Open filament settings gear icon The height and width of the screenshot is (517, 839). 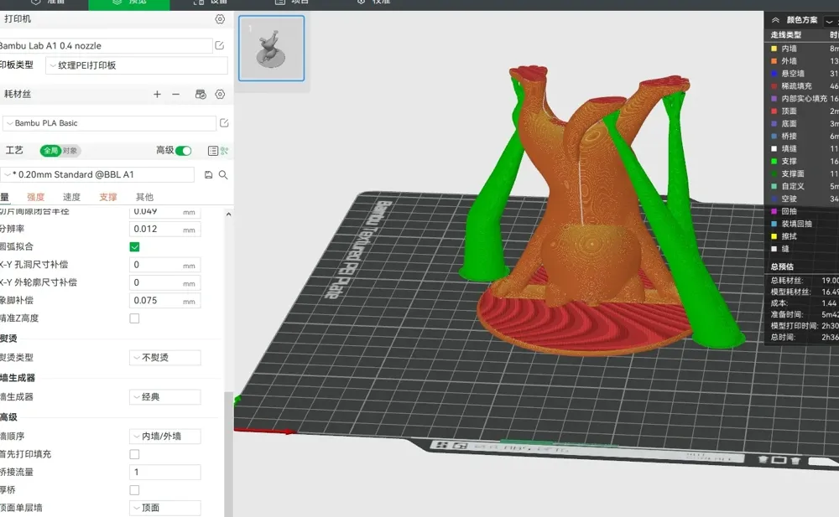click(x=220, y=94)
